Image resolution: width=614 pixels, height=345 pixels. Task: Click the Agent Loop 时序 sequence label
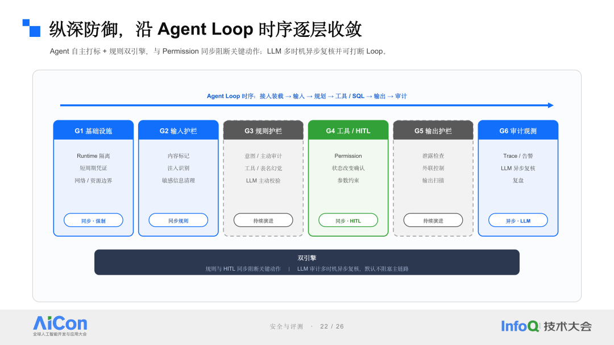click(x=306, y=96)
